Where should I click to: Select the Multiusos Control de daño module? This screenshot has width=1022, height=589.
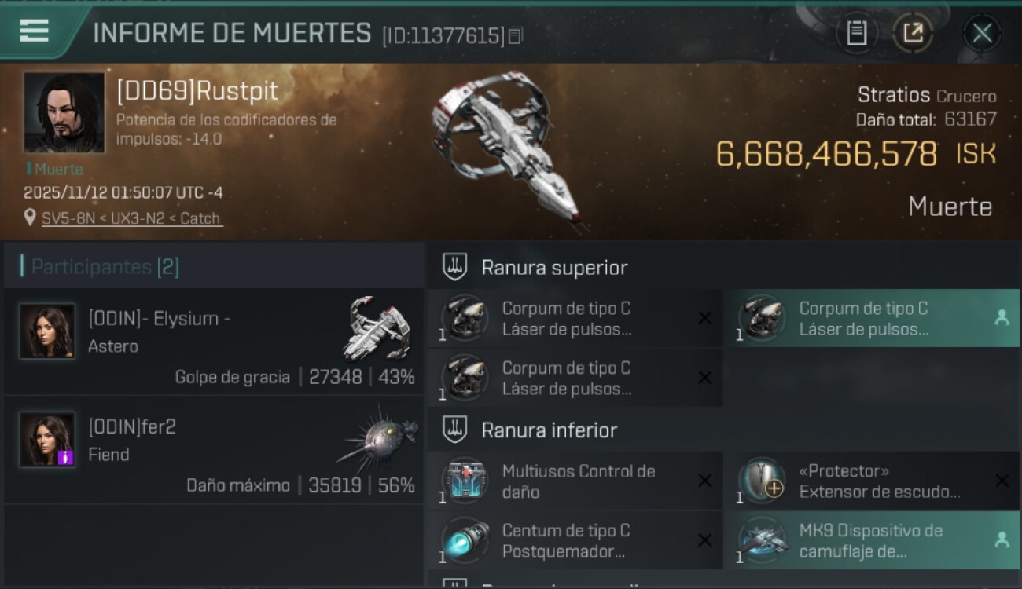[x=575, y=481]
